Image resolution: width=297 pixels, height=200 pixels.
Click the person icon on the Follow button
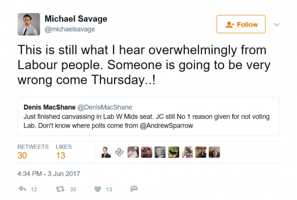point(230,24)
